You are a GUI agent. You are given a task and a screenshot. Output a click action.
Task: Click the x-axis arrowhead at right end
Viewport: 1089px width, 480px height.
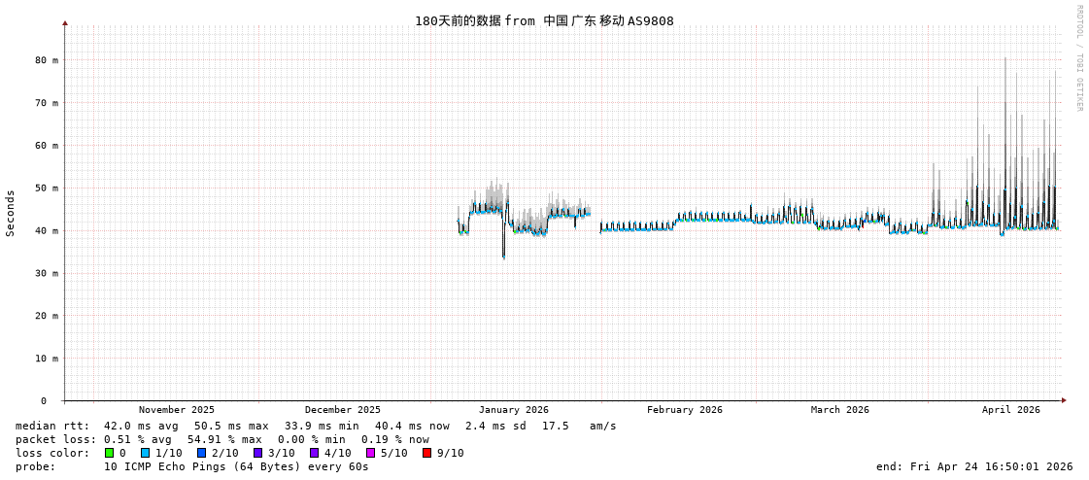(1064, 400)
